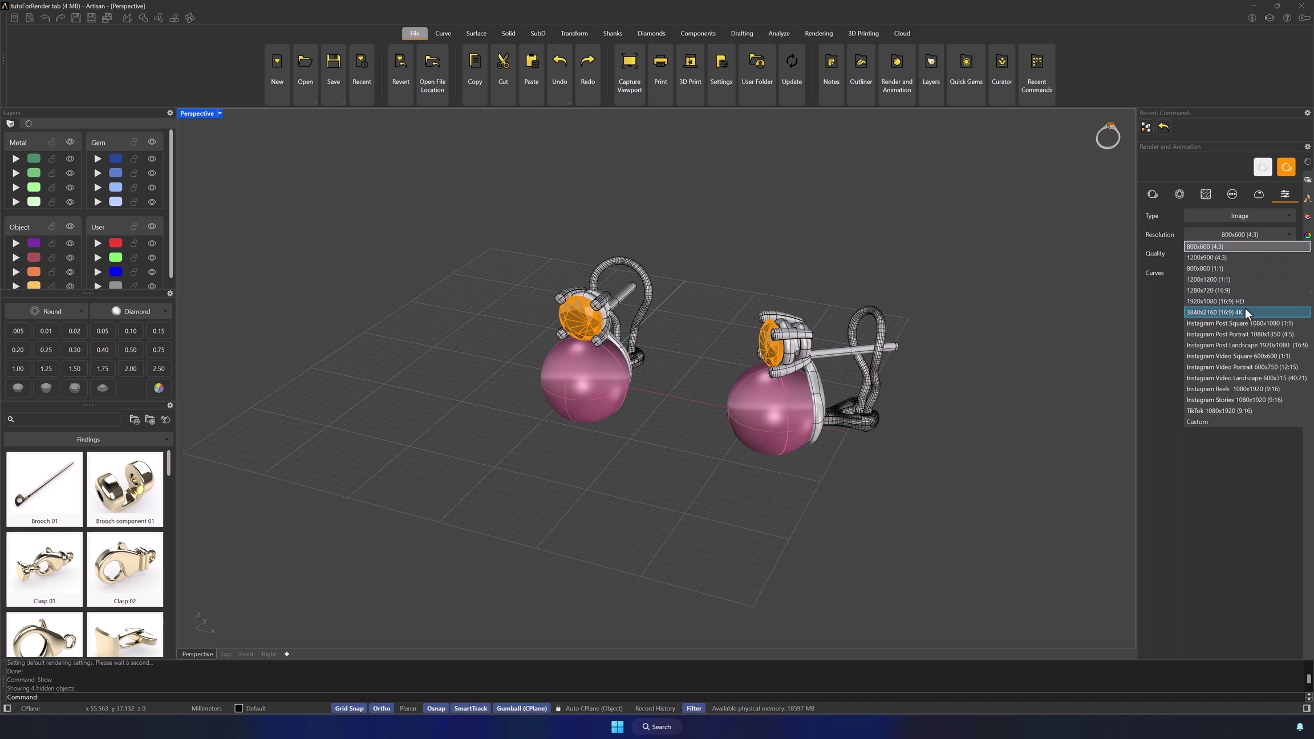Open the User Folder
Screen dimensions: 1314x739
(757, 62)
